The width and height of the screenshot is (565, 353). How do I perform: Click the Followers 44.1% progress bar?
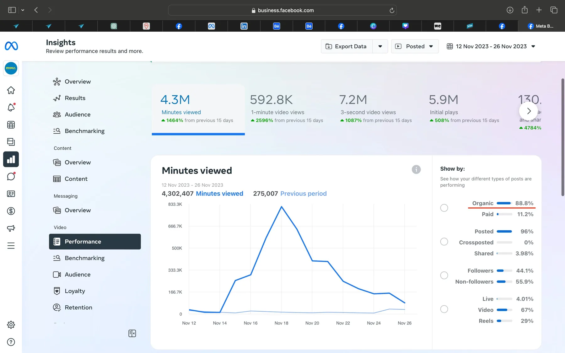click(504, 271)
